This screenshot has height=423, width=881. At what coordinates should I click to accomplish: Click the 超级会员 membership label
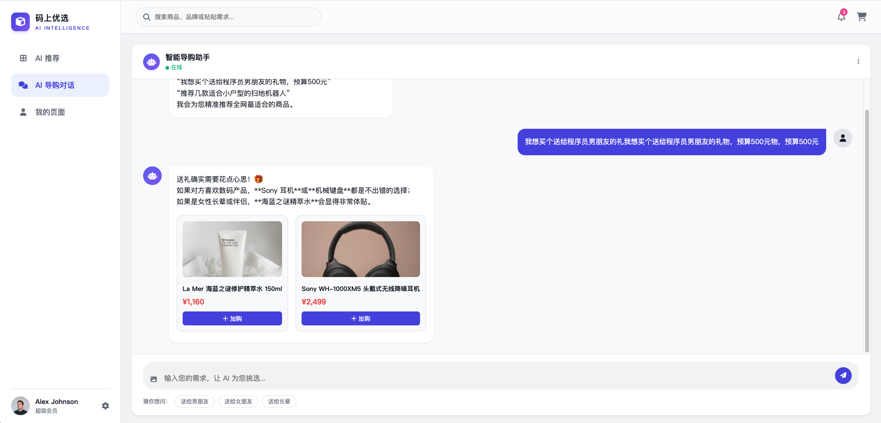(x=46, y=411)
